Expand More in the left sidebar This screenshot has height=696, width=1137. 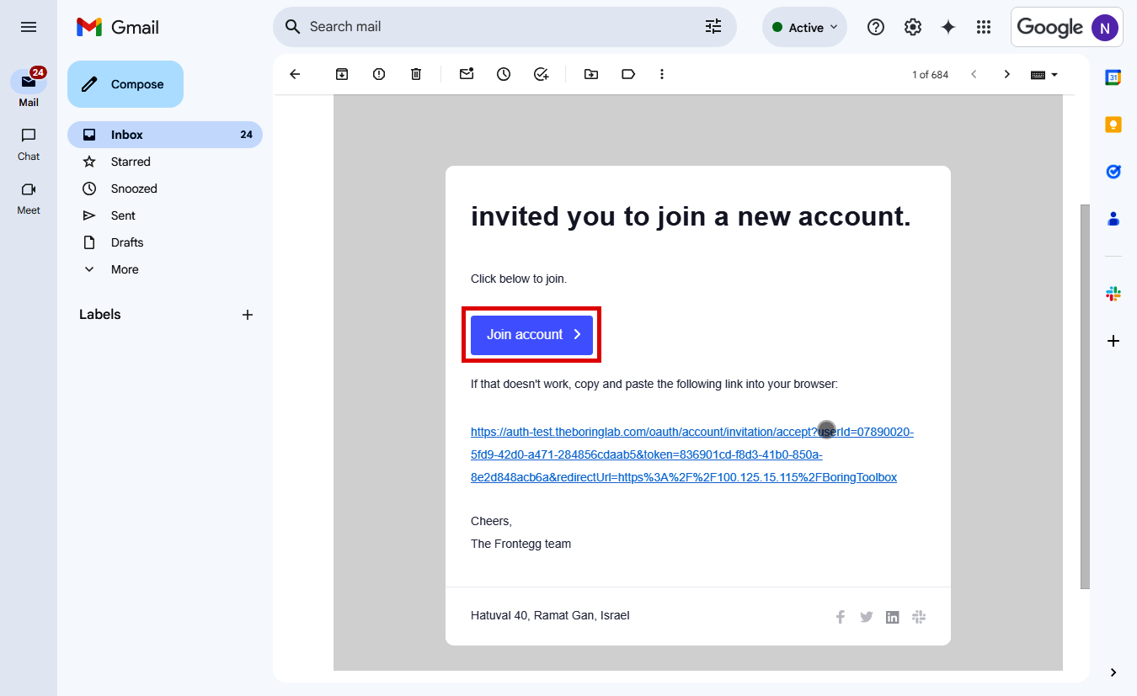[124, 269]
